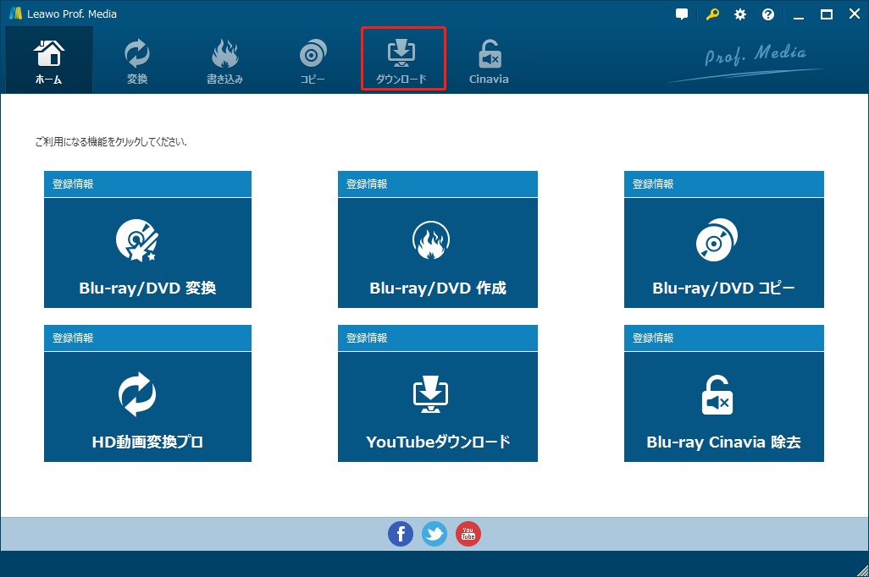This screenshot has width=869, height=577.
Task: Open help via the question mark icon
Action: point(768,14)
